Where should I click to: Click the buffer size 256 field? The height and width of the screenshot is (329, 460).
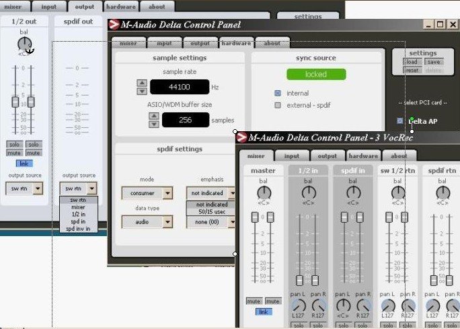(x=186, y=120)
